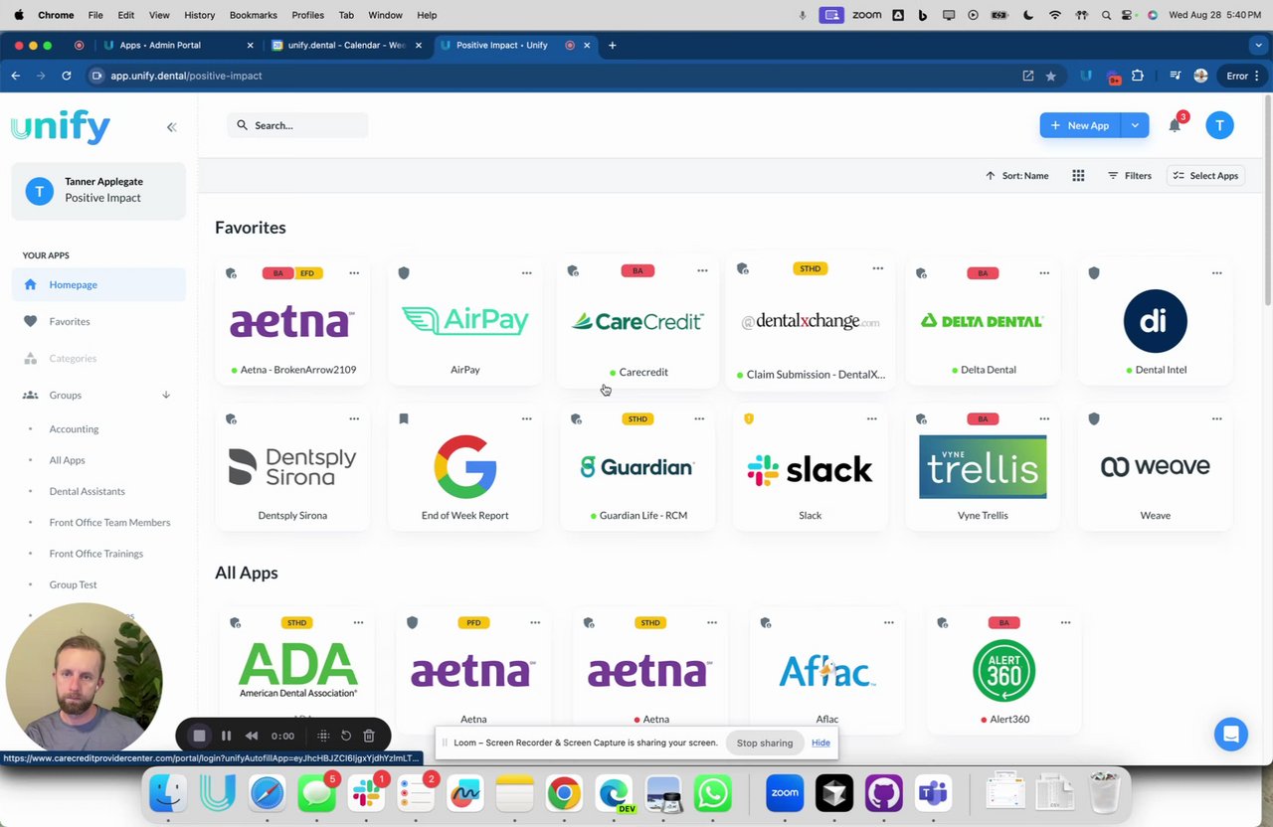Image resolution: width=1273 pixels, height=827 pixels.
Task: Switch to unify.dental Calendar tab
Action: [347, 45]
